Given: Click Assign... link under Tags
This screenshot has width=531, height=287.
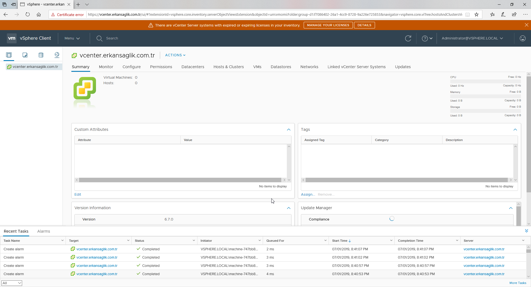Looking at the screenshot, I should [308, 194].
